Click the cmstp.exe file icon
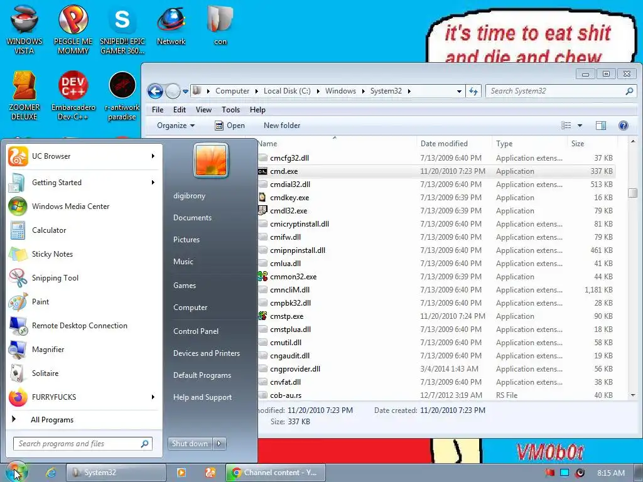This screenshot has height=482, width=643. click(262, 316)
